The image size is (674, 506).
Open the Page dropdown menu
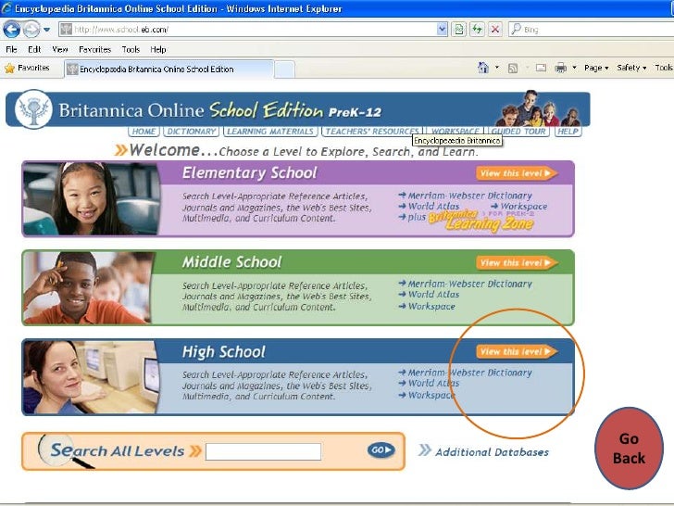596,68
